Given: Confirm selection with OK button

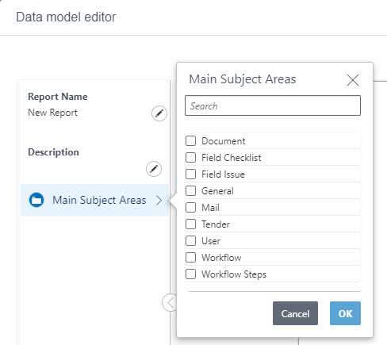Looking at the screenshot, I should [345, 313].
